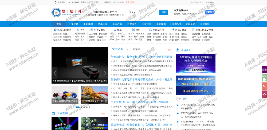Open 工业产品 in the navigation bar
This screenshot has width=267, height=130.
pos(117,24)
